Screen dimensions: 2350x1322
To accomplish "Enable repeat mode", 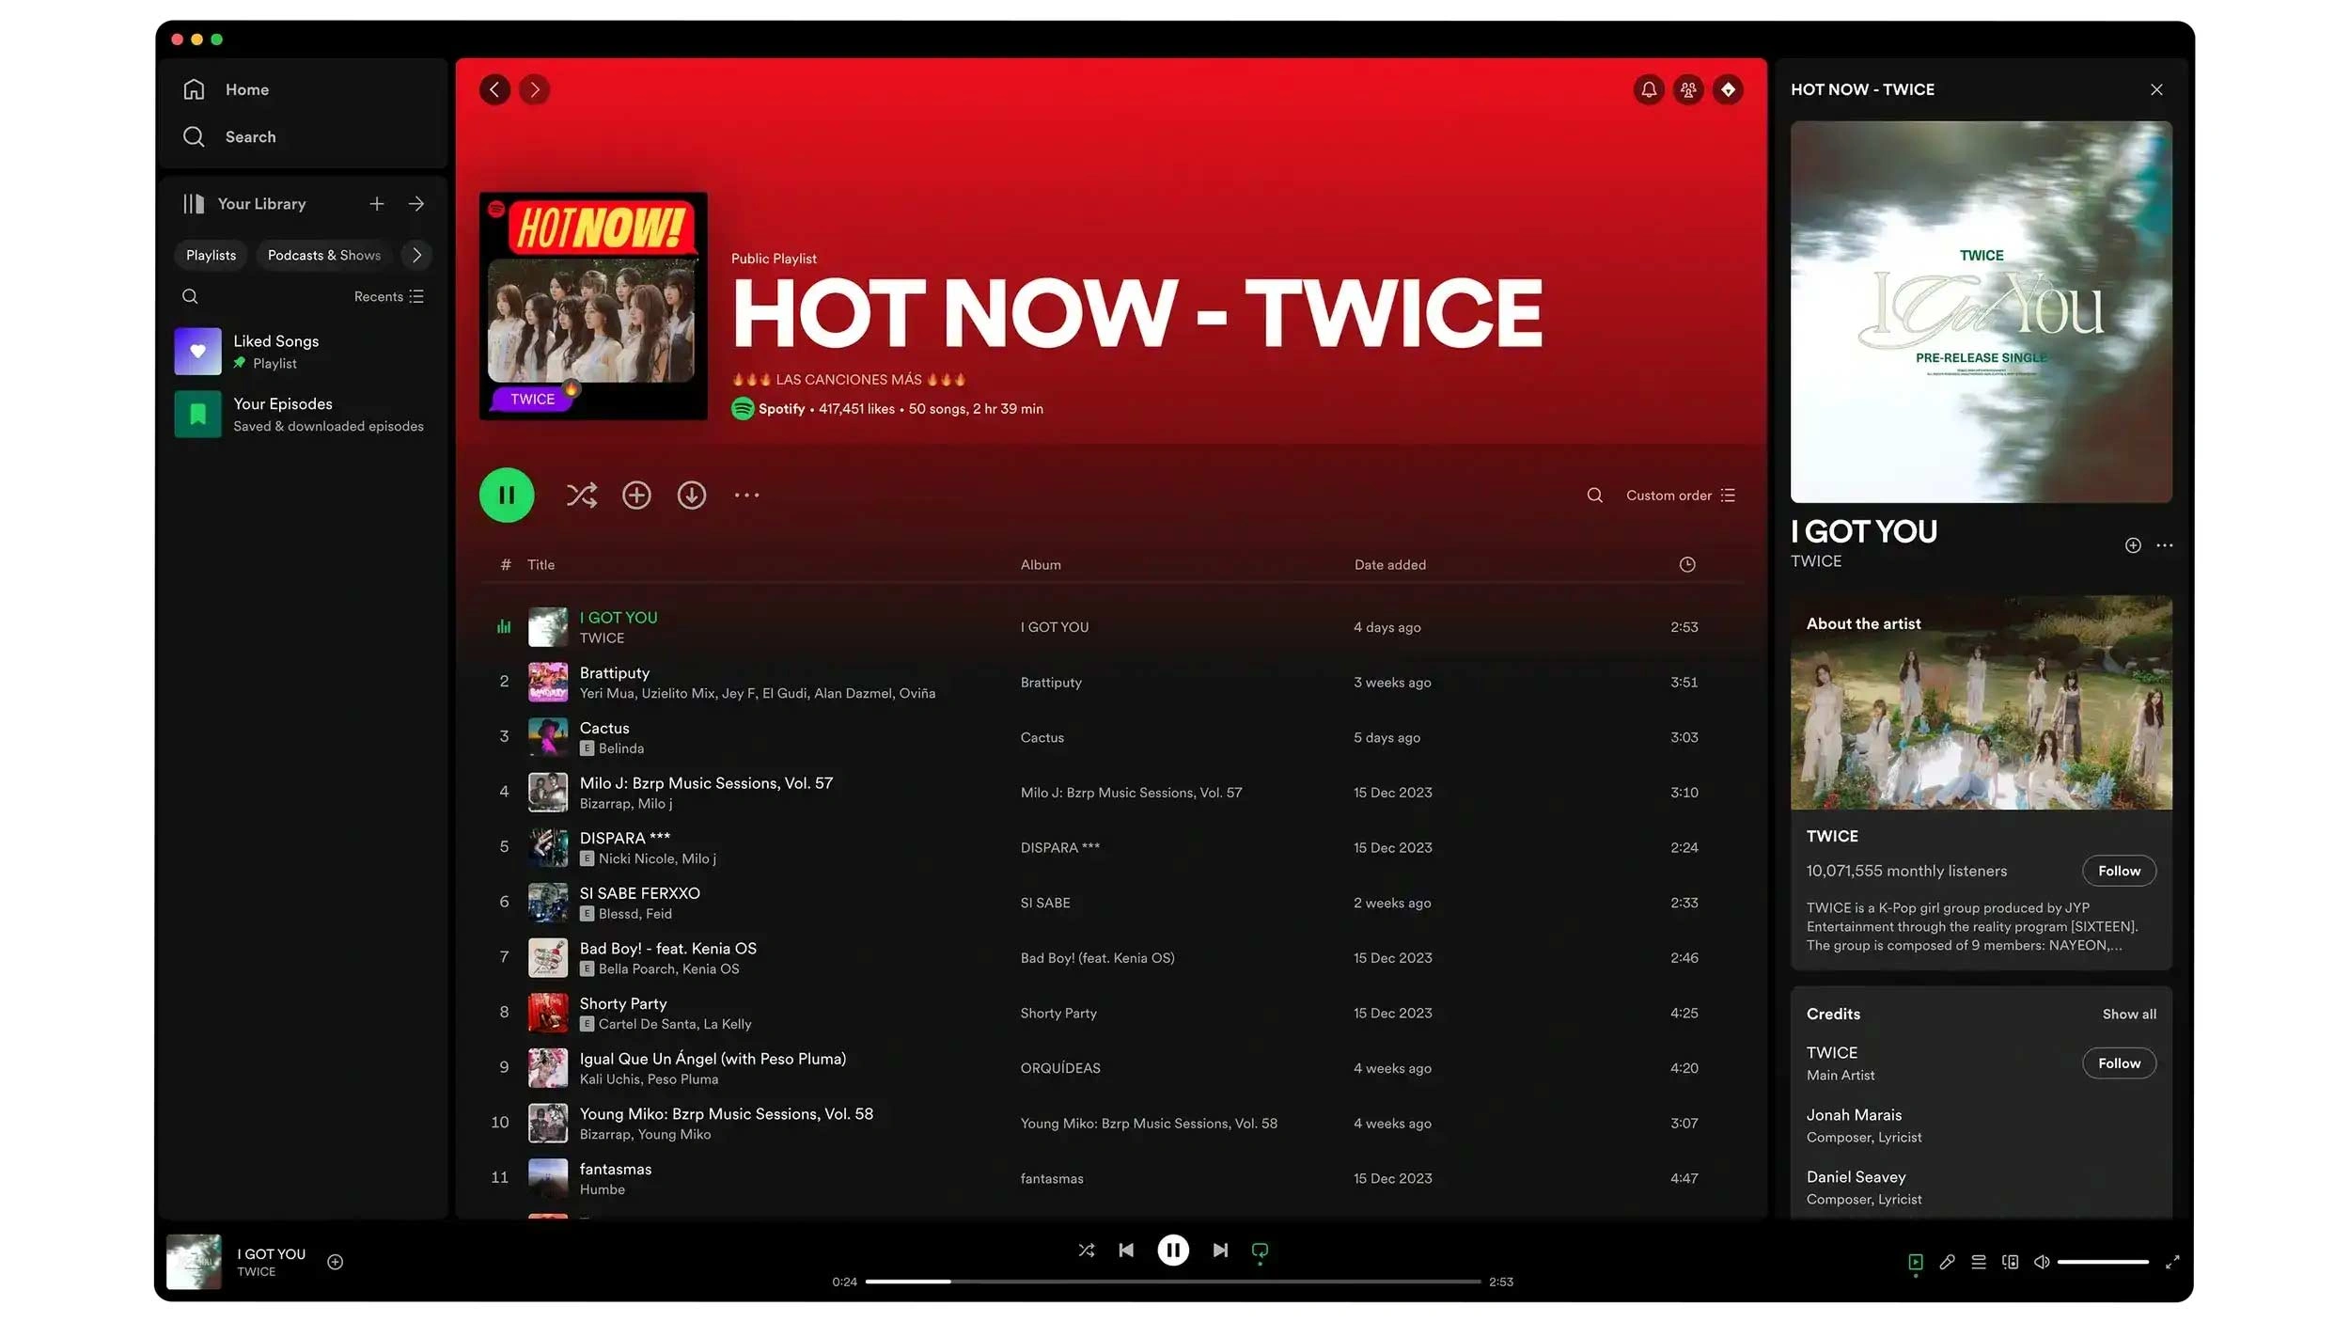I will 1260,1251.
